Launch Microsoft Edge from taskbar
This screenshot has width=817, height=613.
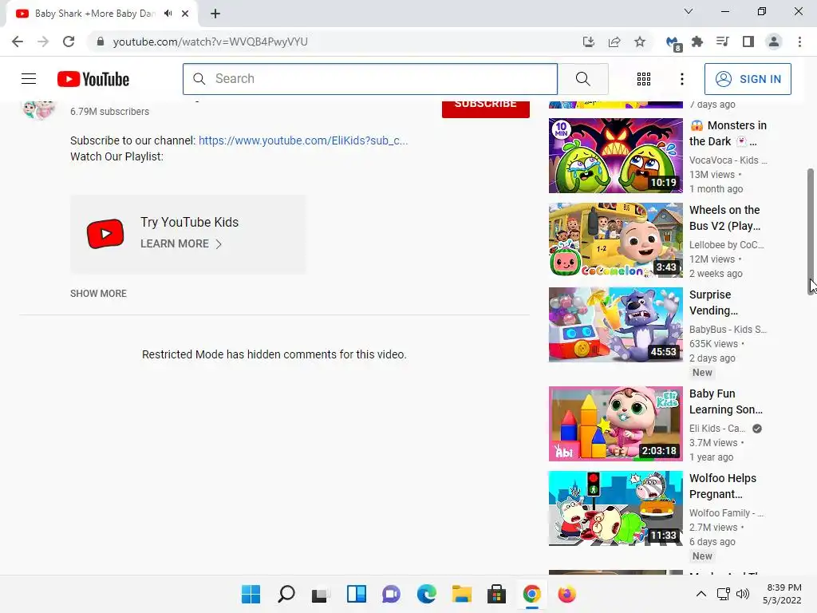pyautogui.click(x=426, y=594)
